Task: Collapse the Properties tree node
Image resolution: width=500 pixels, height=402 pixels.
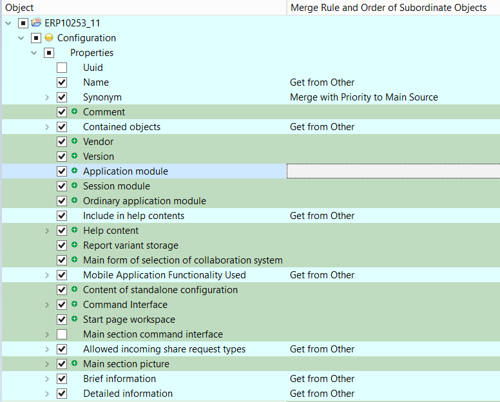Action: [x=34, y=53]
